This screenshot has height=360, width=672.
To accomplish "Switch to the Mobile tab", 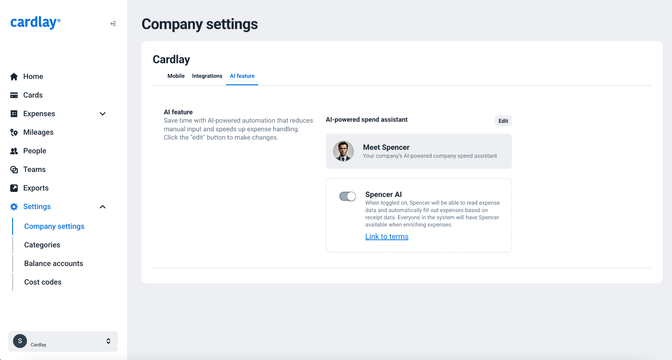I will (176, 76).
